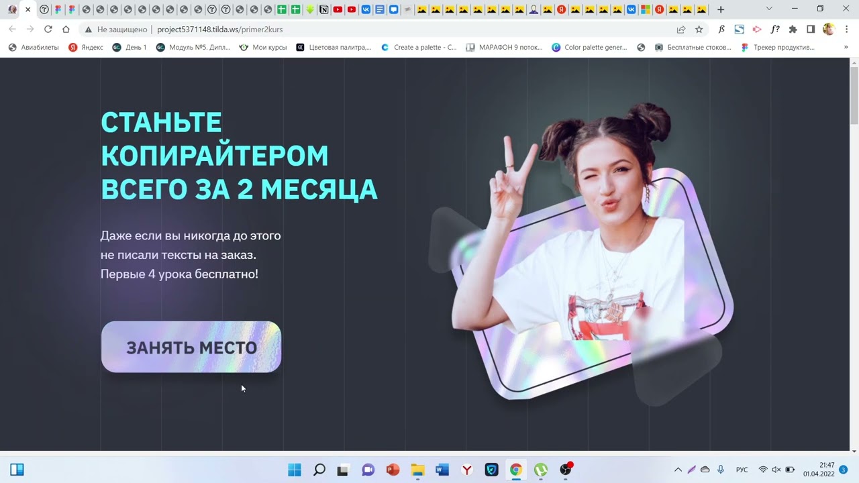
Task: Close the current active tab
Action: (28, 9)
